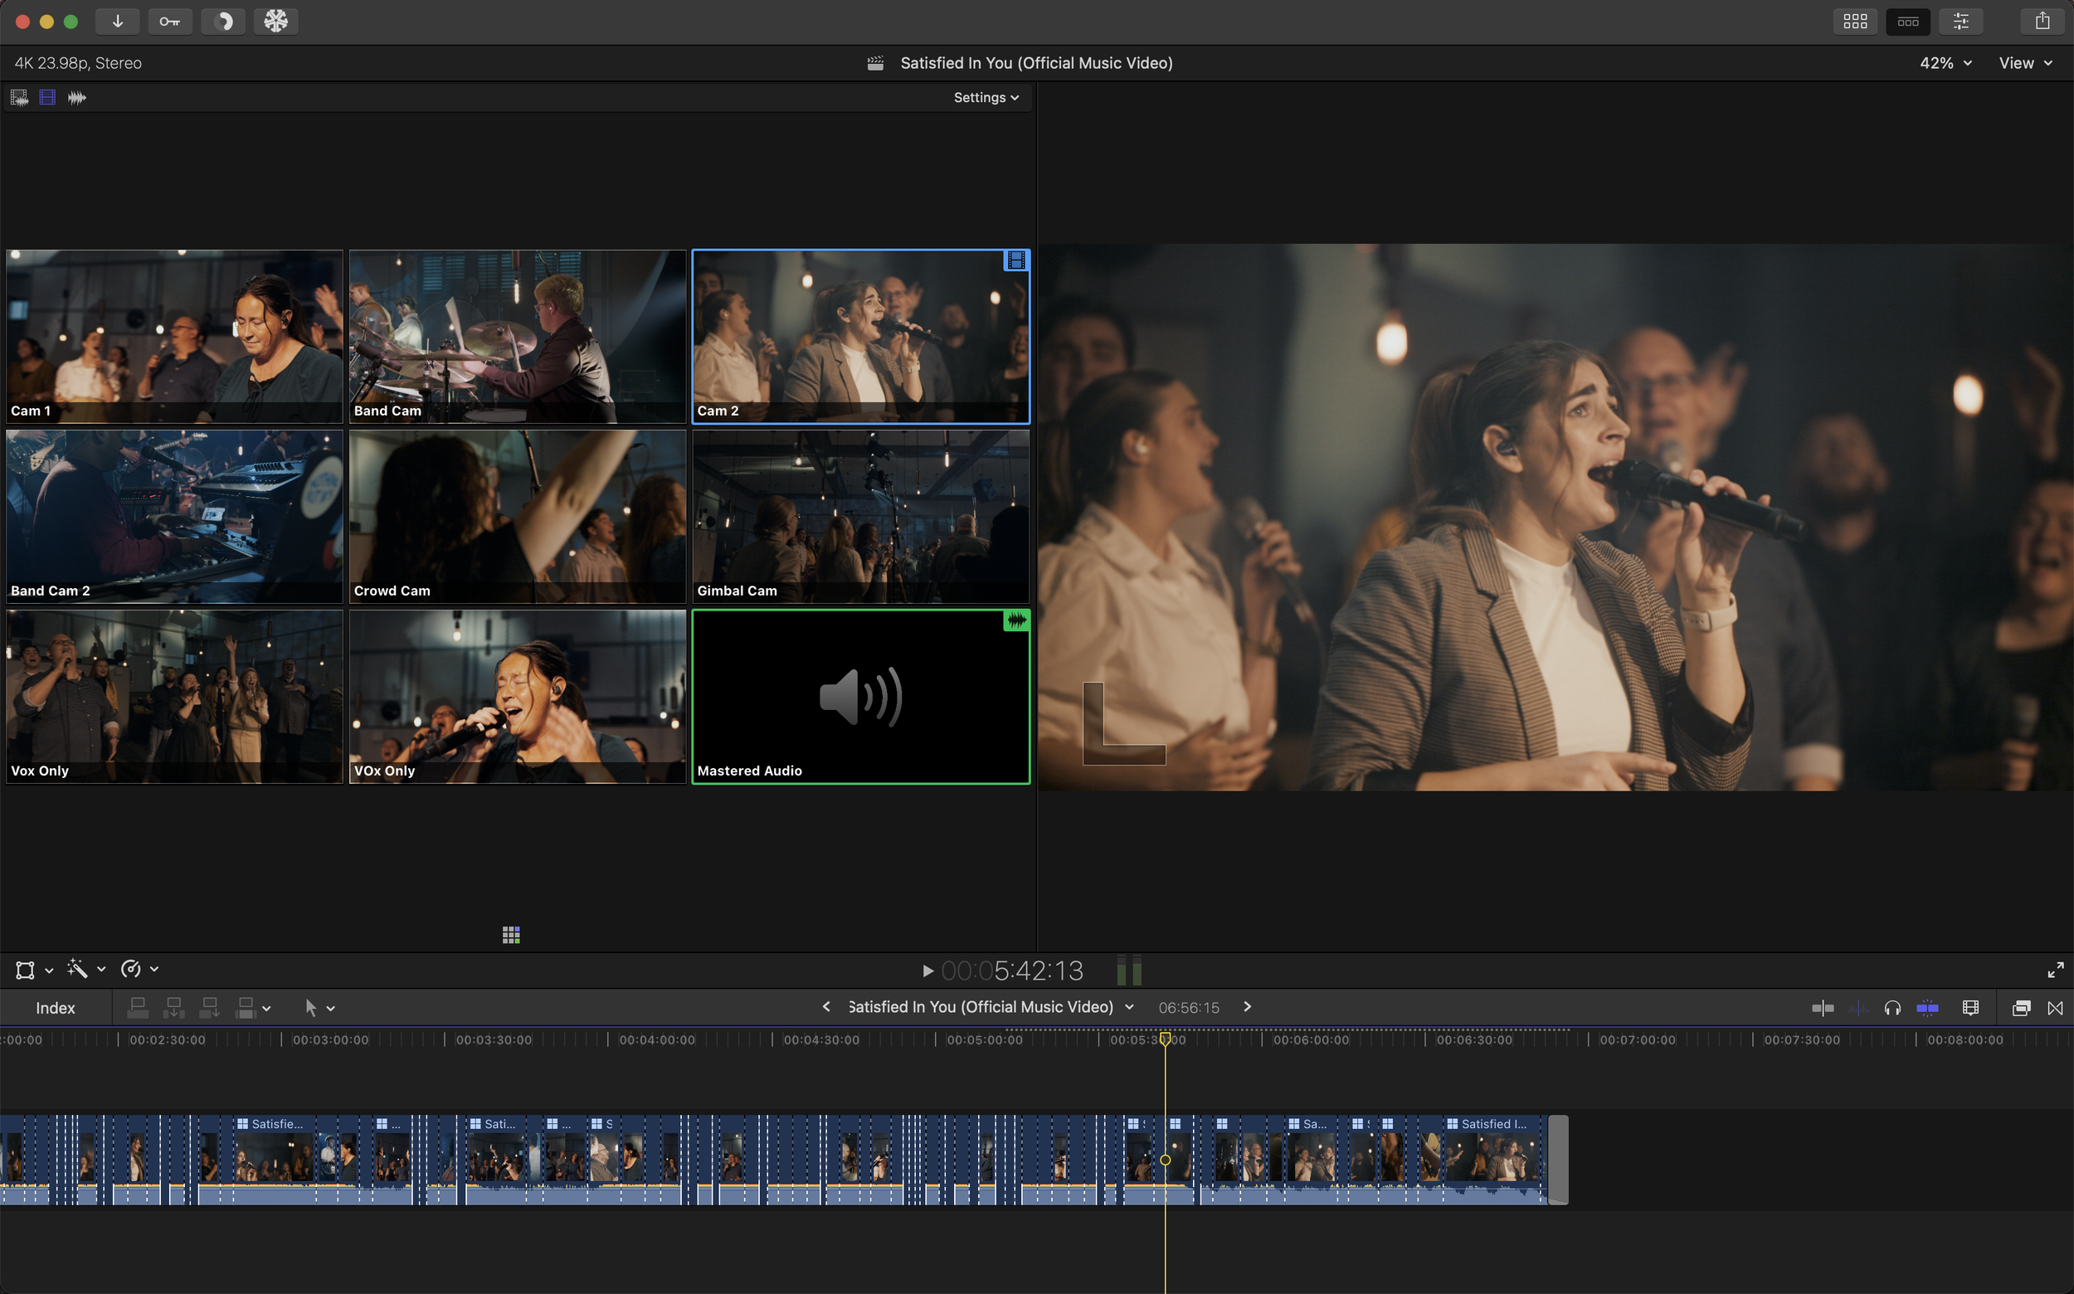
Task: Open the Satisfied In You timeline popup
Action: (1129, 1006)
